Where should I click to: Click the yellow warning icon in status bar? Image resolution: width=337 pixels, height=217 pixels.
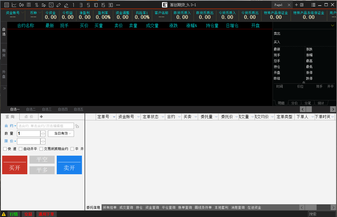pyautogui.click(x=4, y=214)
